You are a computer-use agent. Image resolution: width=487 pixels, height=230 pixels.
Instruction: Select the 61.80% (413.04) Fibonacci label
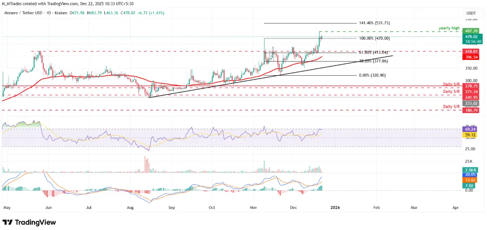(x=373, y=52)
